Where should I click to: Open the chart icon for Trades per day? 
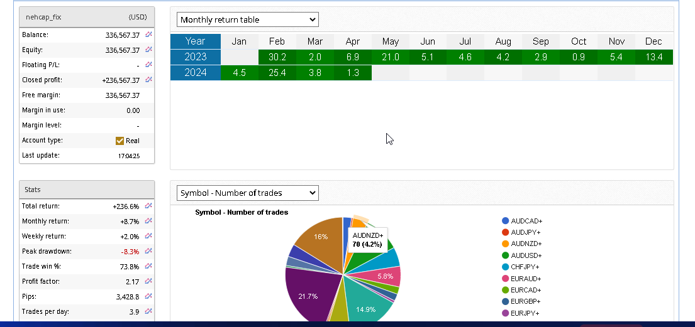click(149, 311)
